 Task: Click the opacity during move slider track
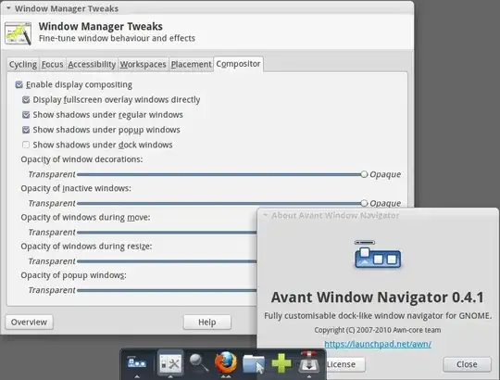click(x=167, y=233)
